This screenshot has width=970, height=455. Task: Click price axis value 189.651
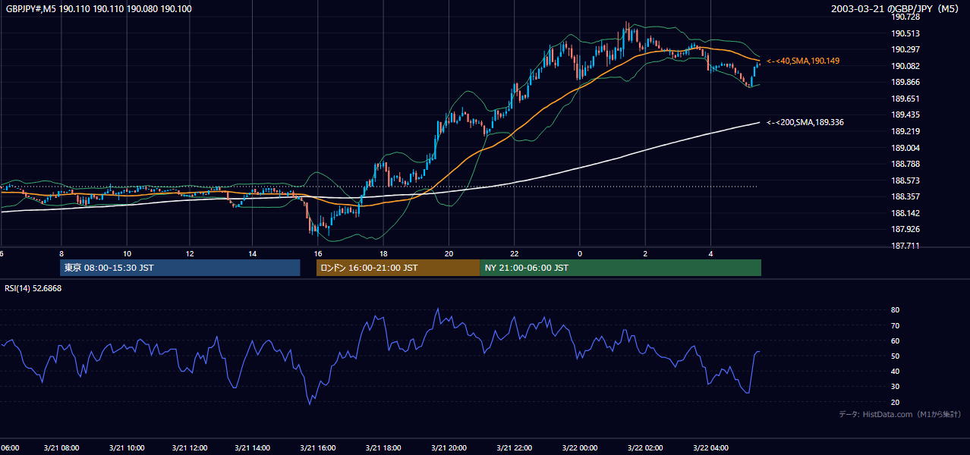(905, 99)
